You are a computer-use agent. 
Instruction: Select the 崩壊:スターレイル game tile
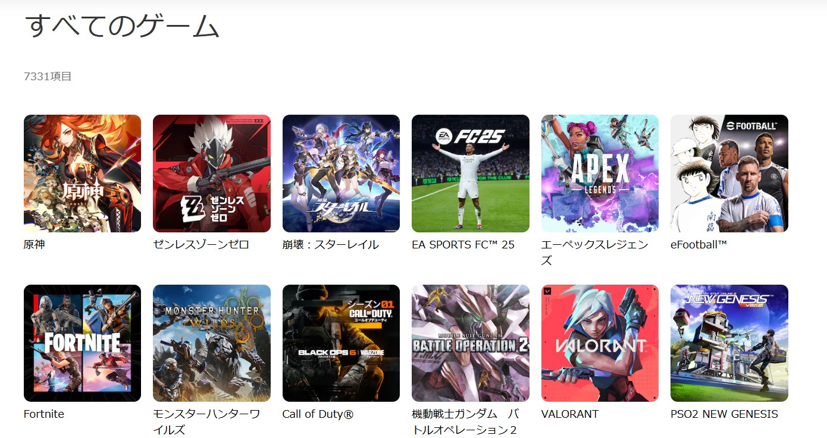point(341,174)
